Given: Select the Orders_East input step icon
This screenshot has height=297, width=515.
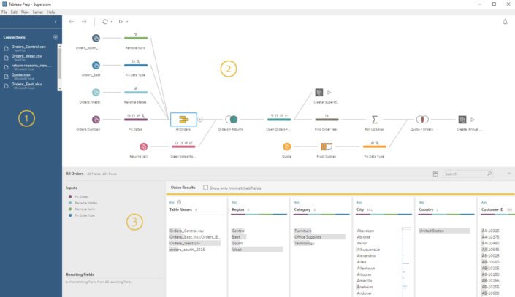Looking at the screenshot, I should tap(96, 65).
